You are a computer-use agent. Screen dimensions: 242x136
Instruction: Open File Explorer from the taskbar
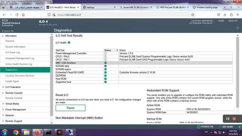[x=26, y=132]
